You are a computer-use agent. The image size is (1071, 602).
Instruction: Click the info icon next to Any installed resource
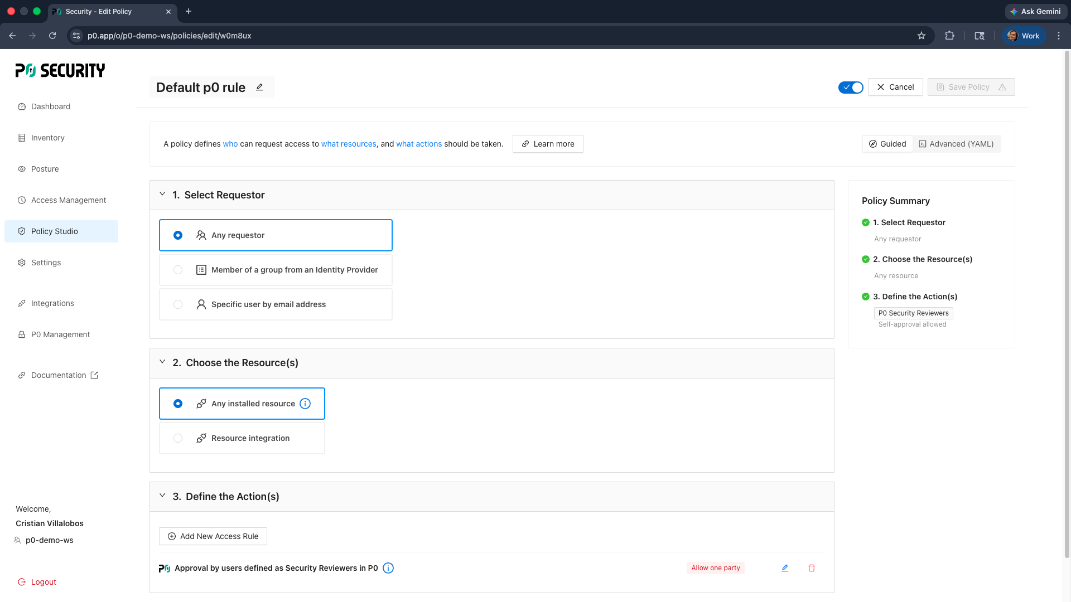tap(305, 404)
